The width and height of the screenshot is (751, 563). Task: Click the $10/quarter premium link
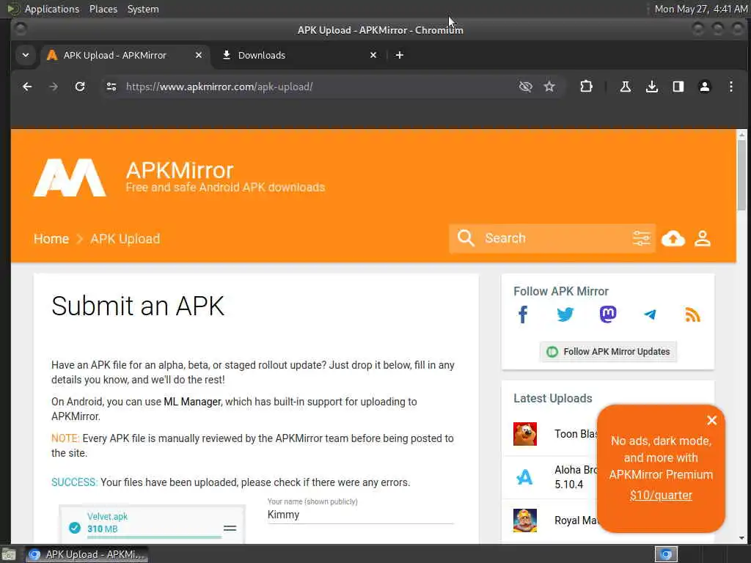(x=661, y=495)
